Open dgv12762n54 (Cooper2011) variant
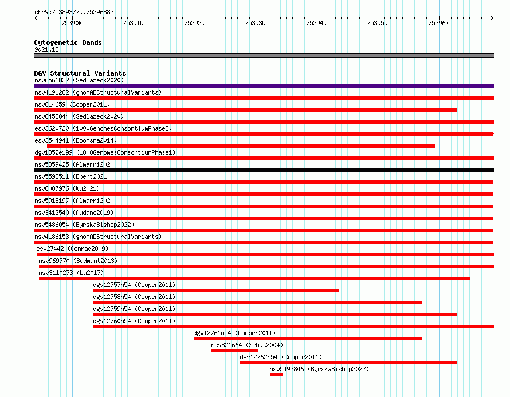The image size is (510, 397). point(281,357)
